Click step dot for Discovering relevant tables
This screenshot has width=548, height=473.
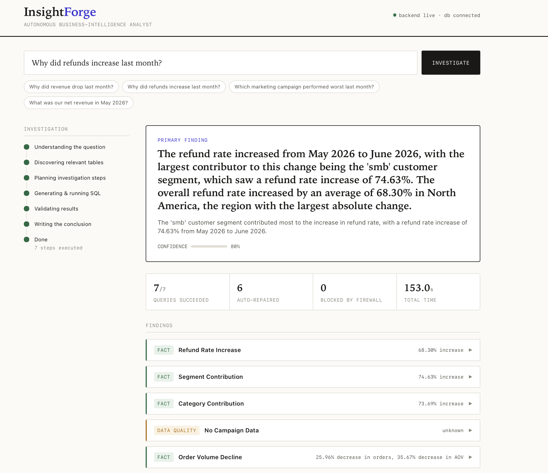coord(27,162)
